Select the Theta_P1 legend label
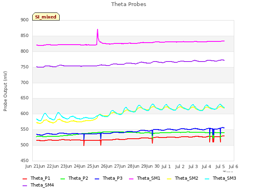Screen dimensions: 258x193 tap(40, 178)
